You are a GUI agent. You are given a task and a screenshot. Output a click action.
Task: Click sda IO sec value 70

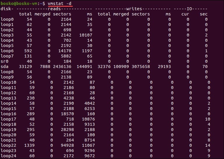pos(205,67)
